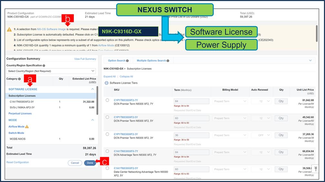Open the View Full Summary link

coord(85,59)
